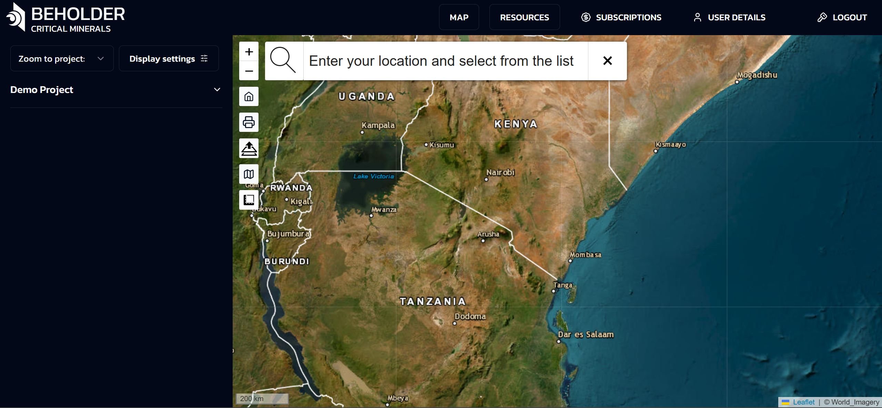Click the print map icon

point(249,122)
